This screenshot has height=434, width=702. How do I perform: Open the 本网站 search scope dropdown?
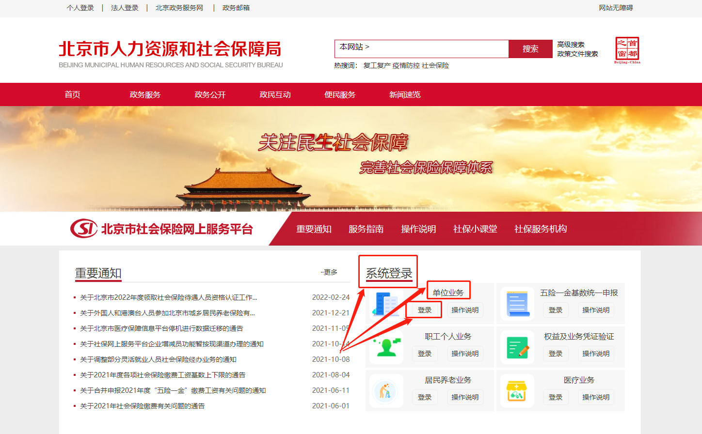coord(354,47)
